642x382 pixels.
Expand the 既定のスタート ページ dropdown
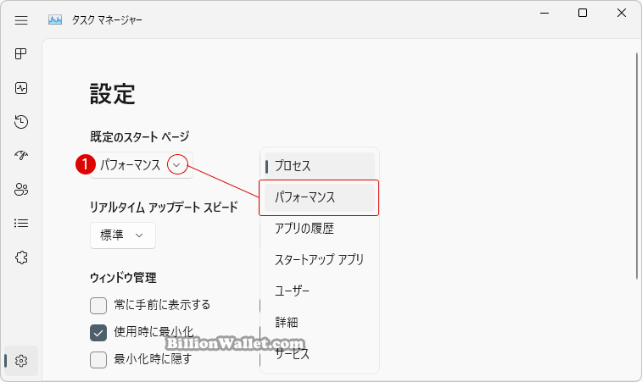pyautogui.click(x=142, y=165)
